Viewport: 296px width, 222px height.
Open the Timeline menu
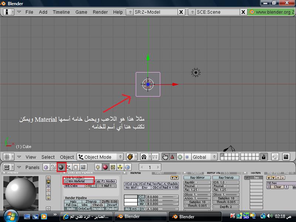(x=61, y=12)
